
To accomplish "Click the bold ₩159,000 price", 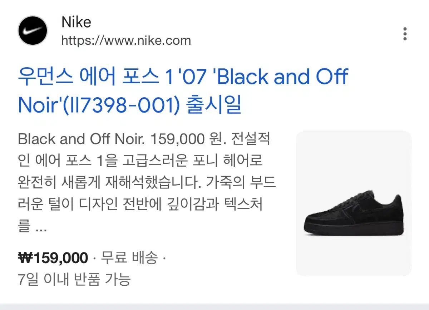I will pyautogui.click(x=53, y=258).
